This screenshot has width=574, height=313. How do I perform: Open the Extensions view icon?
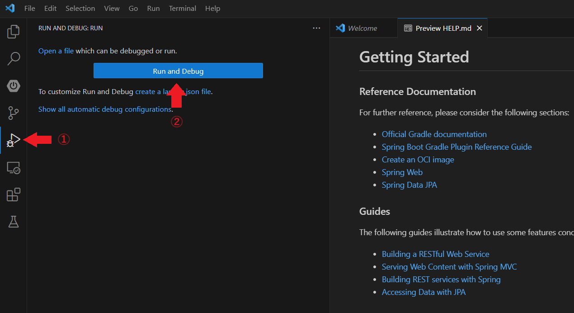click(x=14, y=195)
